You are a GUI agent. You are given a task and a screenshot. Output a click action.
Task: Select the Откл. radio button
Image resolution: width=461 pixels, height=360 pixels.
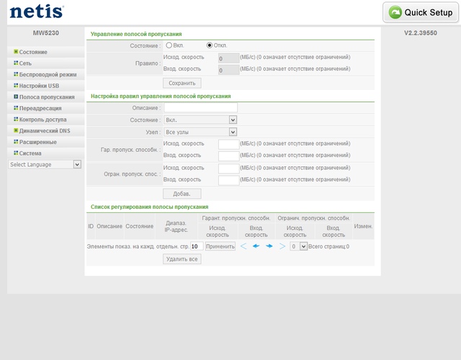(x=210, y=45)
